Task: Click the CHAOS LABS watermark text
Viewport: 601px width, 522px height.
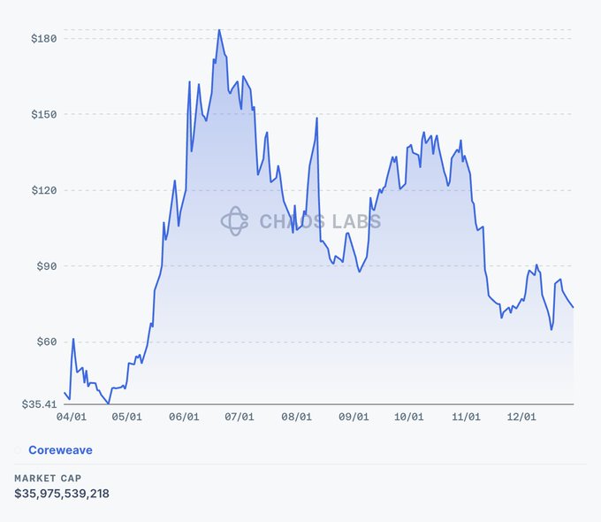Action: click(x=320, y=221)
